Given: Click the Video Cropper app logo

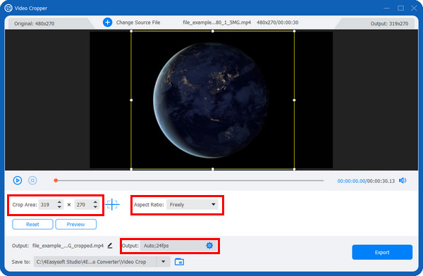Looking at the screenshot, I should point(8,8).
